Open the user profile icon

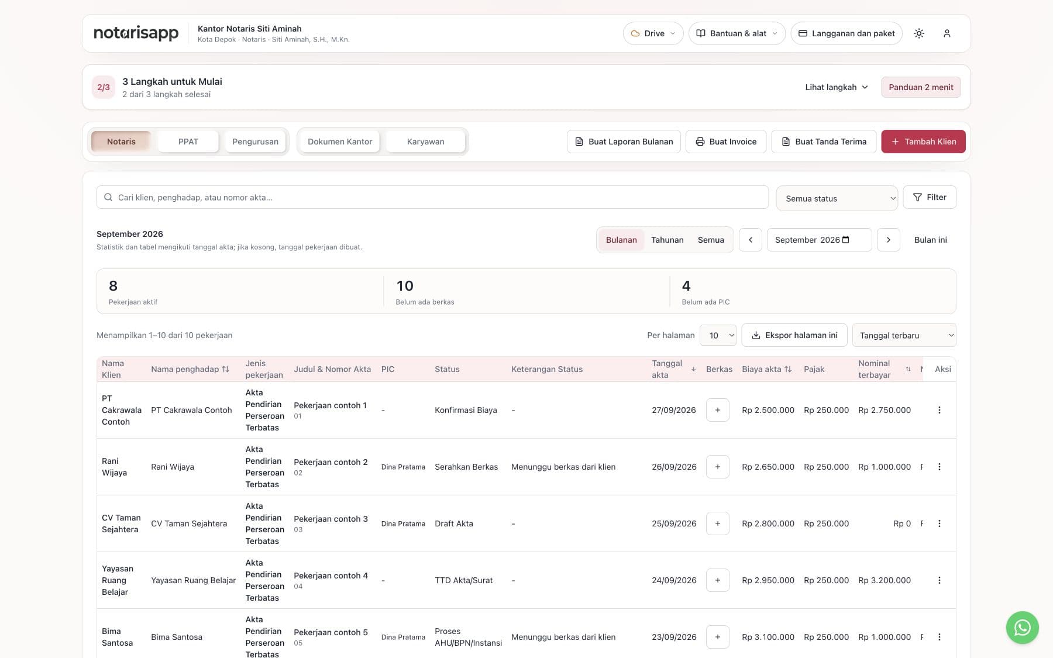pos(947,33)
